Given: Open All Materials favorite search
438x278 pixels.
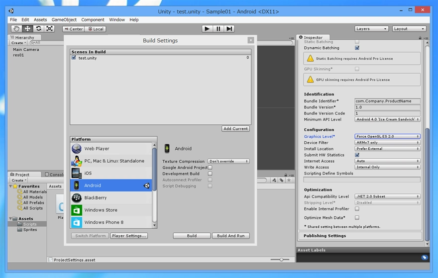Looking at the screenshot, I should pos(32,192).
